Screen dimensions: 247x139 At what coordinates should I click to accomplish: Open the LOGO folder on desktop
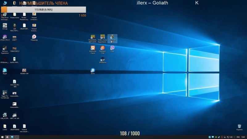pyautogui.click(x=5, y=126)
